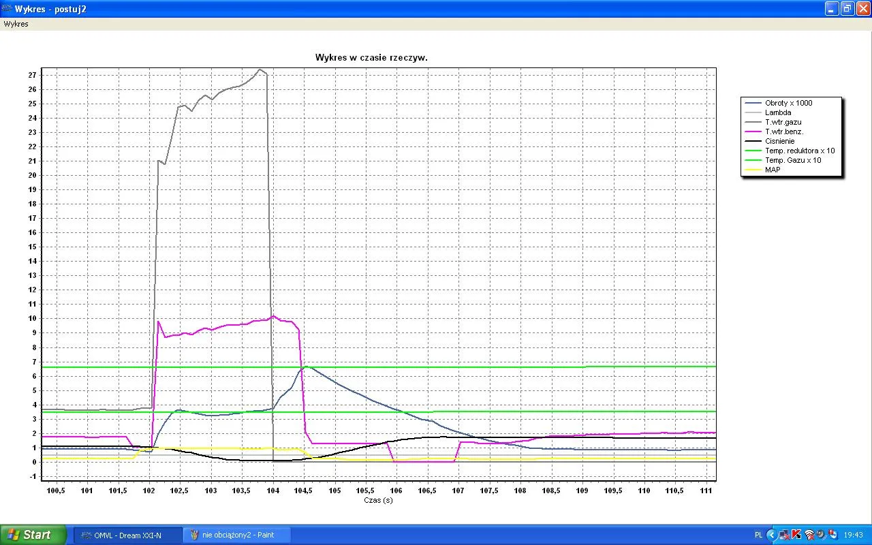Switch to OMVL - Dream XXI-N taskbar window
This screenshot has width=872, height=545.
tap(127, 535)
